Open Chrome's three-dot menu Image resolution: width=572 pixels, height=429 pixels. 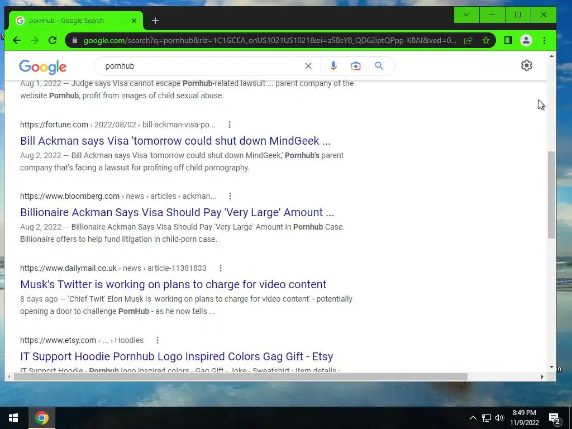coord(544,40)
